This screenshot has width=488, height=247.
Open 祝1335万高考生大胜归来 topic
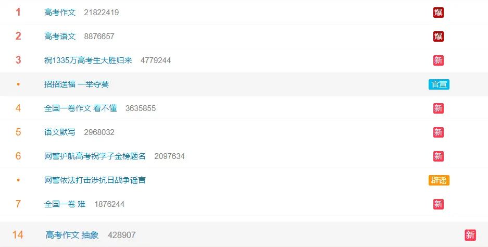pyautogui.click(x=88, y=60)
